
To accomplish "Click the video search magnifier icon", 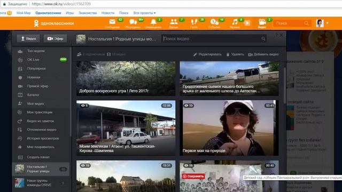I will 263,39.
